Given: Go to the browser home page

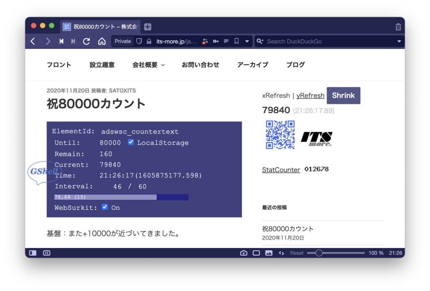Looking at the screenshot, I should pos(102,41).
